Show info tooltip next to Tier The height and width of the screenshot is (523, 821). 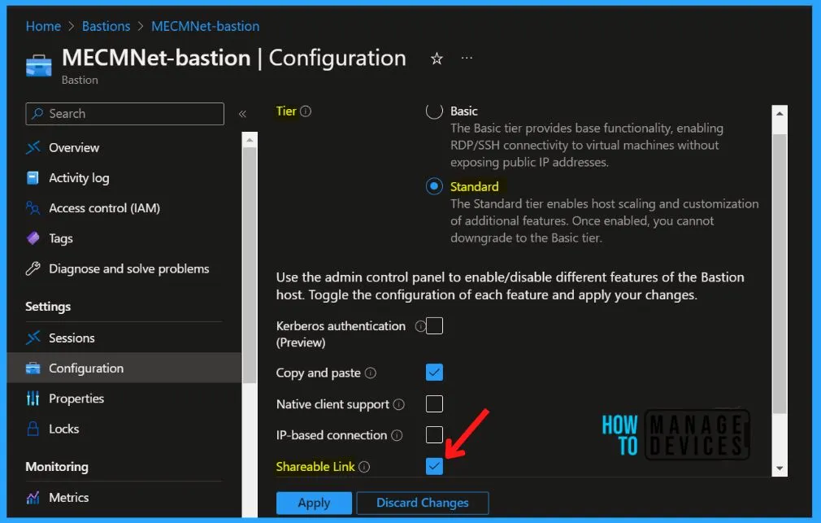click(x=306, y=111)
